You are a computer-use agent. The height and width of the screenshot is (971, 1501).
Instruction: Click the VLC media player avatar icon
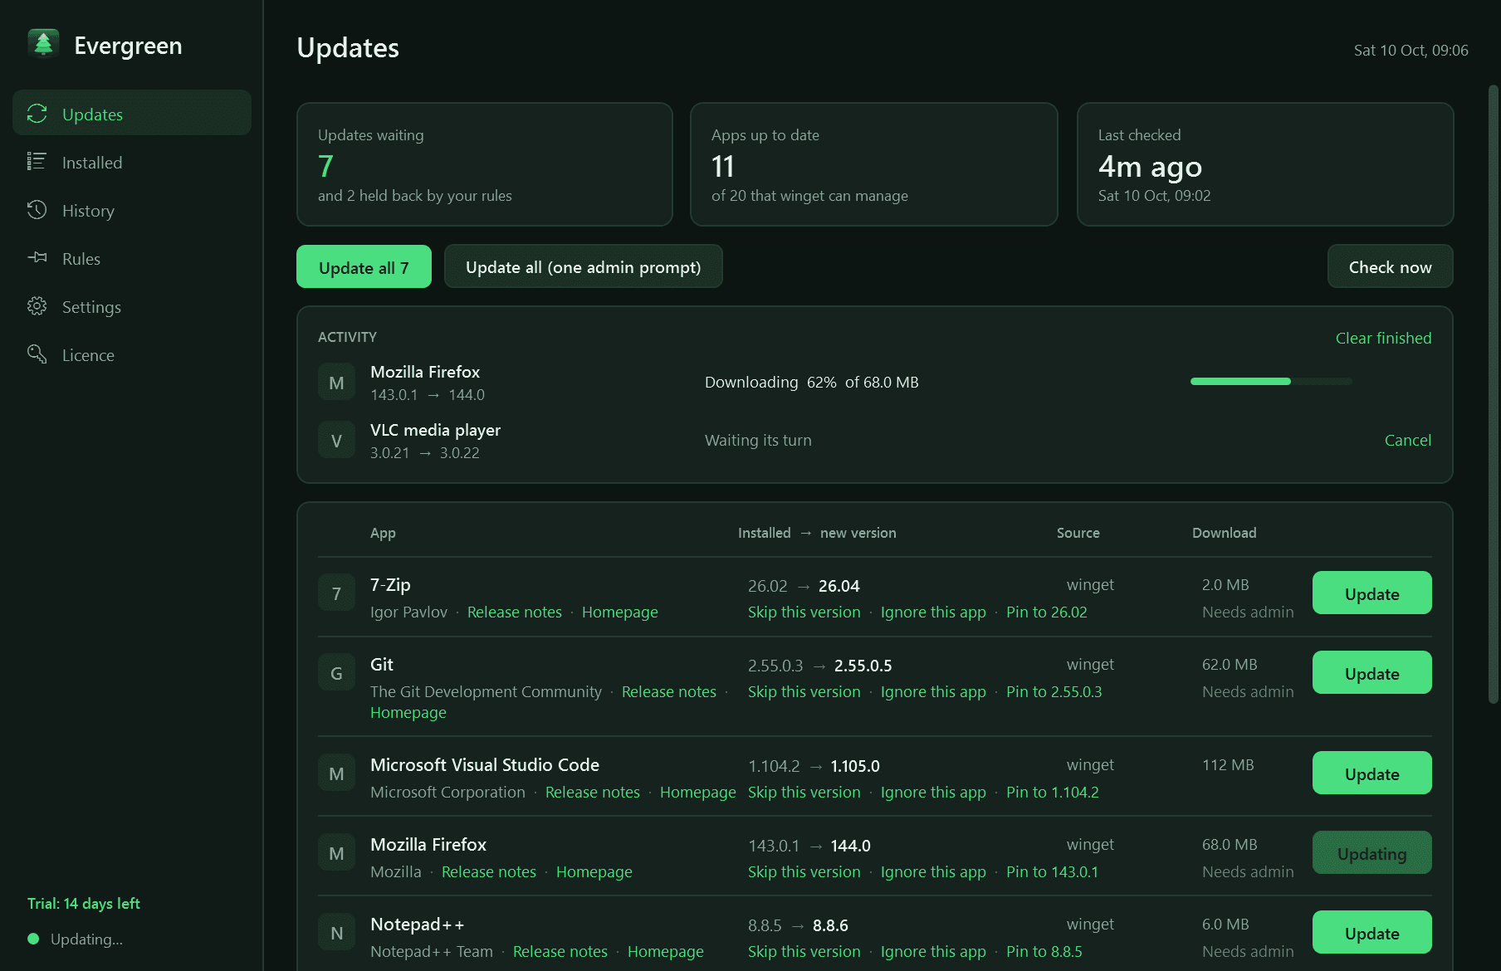tap(336, 441)
